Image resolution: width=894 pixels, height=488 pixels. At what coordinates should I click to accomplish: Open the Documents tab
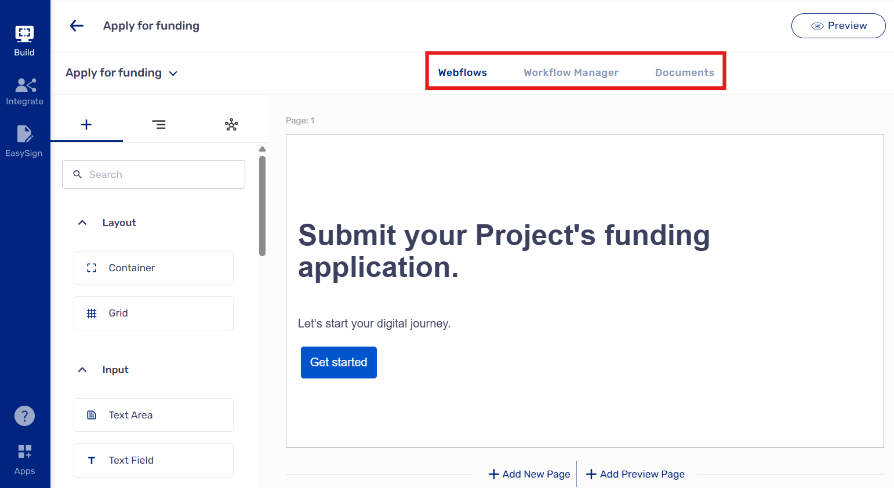684,72
